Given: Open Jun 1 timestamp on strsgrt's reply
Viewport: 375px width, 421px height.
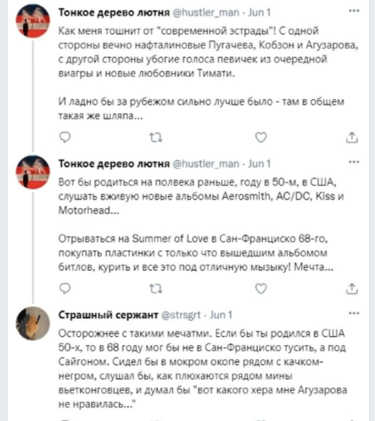Looking at the screenshot, I should [221, 315].
